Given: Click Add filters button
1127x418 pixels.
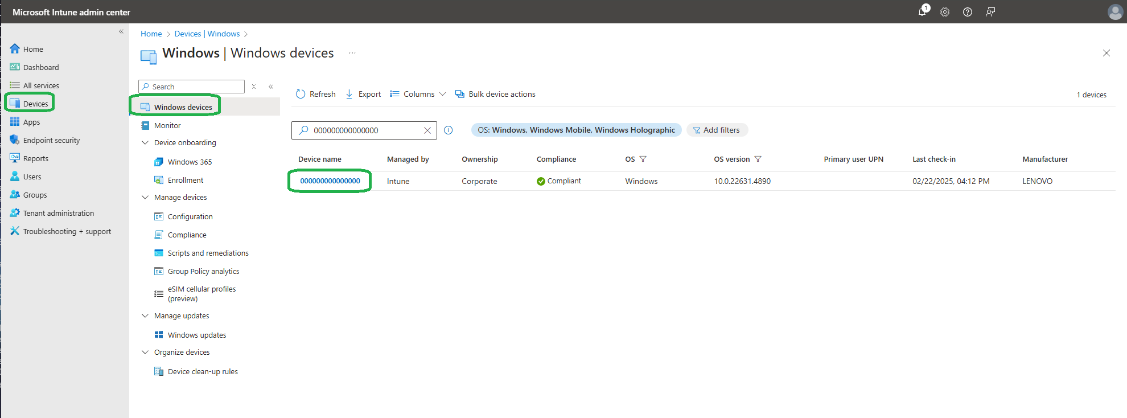Looking at the screenshot, I should point(717,130).
